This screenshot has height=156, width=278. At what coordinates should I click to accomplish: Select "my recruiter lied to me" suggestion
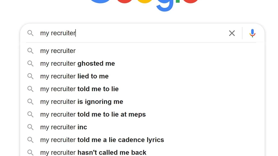(x=74, y=76)
